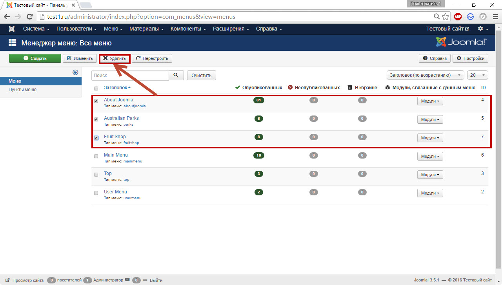Click the Joomla logo icon in top menu
The image size is (502, 285).
tap(12, 29)
